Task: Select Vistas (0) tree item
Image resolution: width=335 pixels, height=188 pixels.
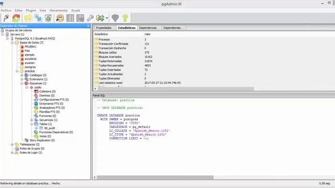Action: [x=45, y=136]
